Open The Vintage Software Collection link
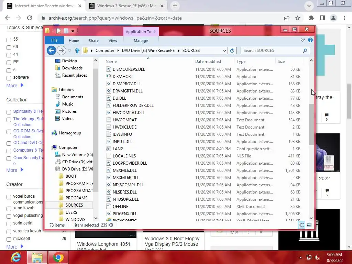 27,122
